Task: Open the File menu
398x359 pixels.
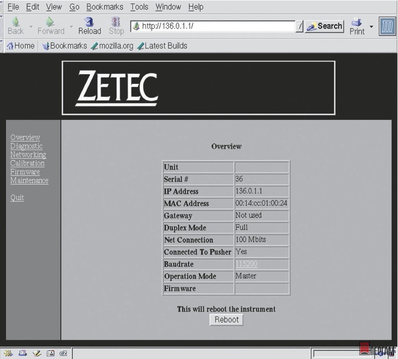Action: [13, 7]
